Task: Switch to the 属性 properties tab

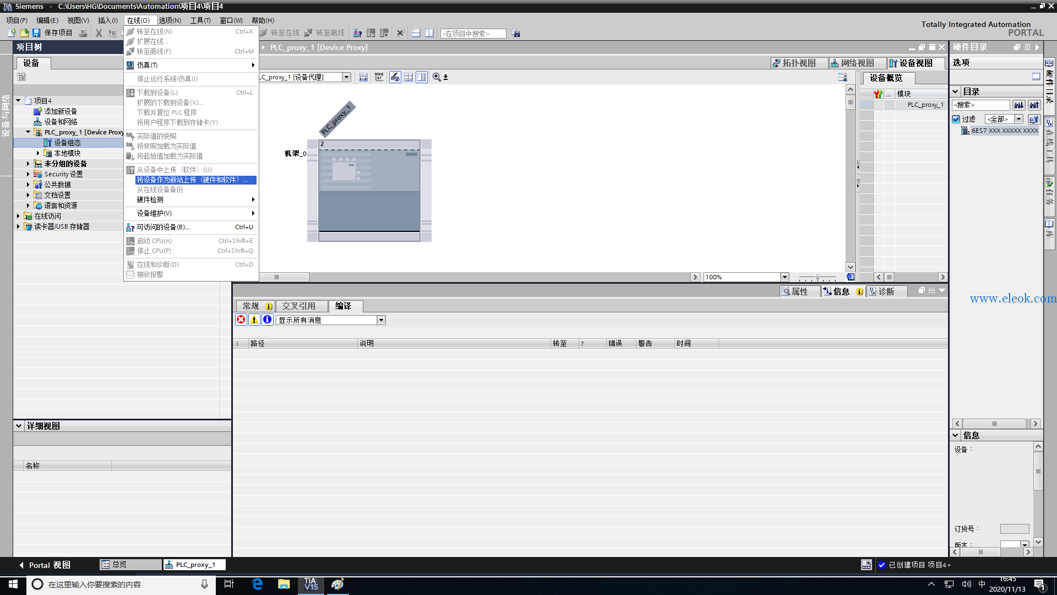Action: point(799,291)
